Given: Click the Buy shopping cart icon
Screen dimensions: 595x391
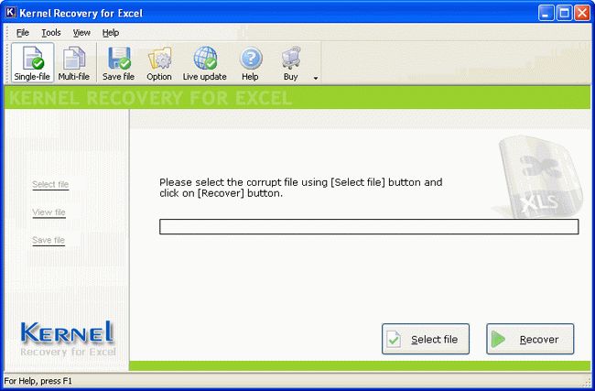Looking at the screenshot, I should (x=291, y=62).
